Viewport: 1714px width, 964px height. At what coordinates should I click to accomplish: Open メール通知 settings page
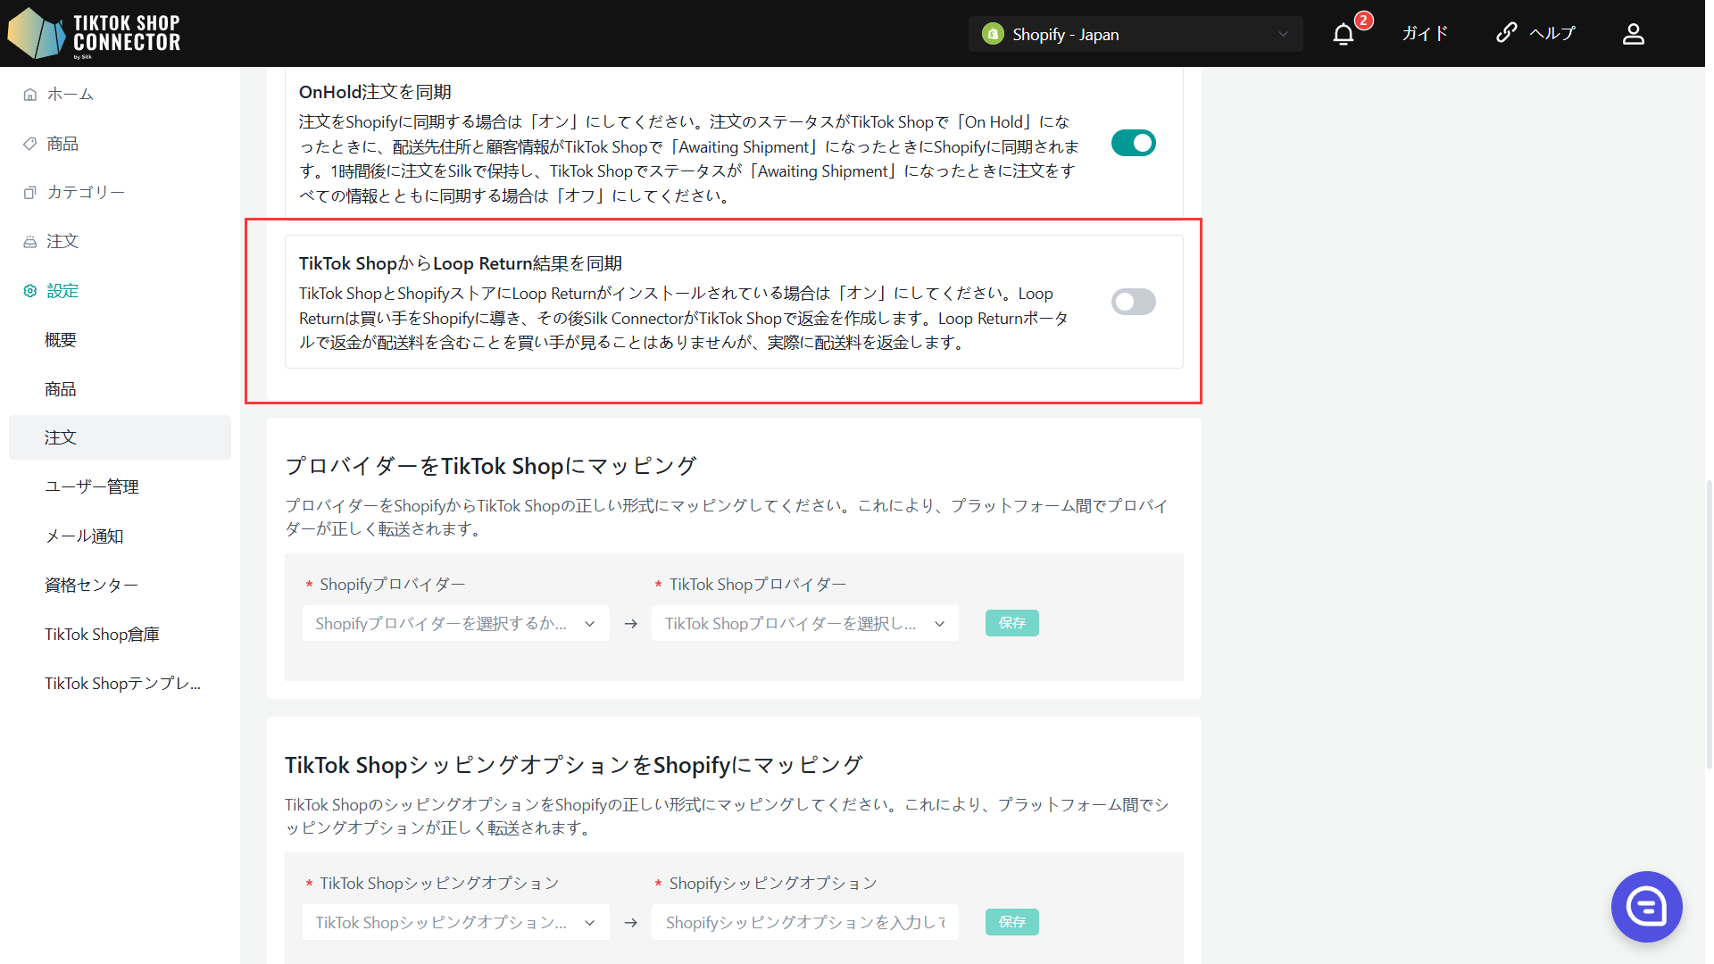84,536
